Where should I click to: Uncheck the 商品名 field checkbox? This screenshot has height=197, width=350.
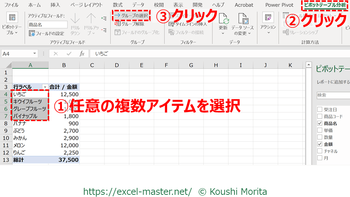320,123
